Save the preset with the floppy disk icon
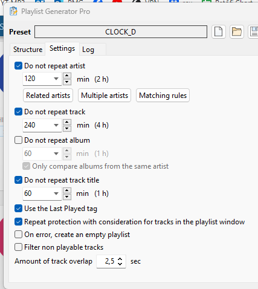 point(253,31)
